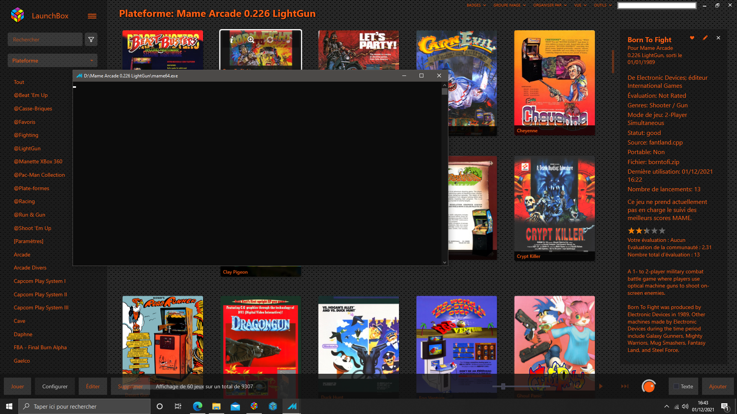Click the Ajouter button
737x414 pixels.
tap(718, 386)
